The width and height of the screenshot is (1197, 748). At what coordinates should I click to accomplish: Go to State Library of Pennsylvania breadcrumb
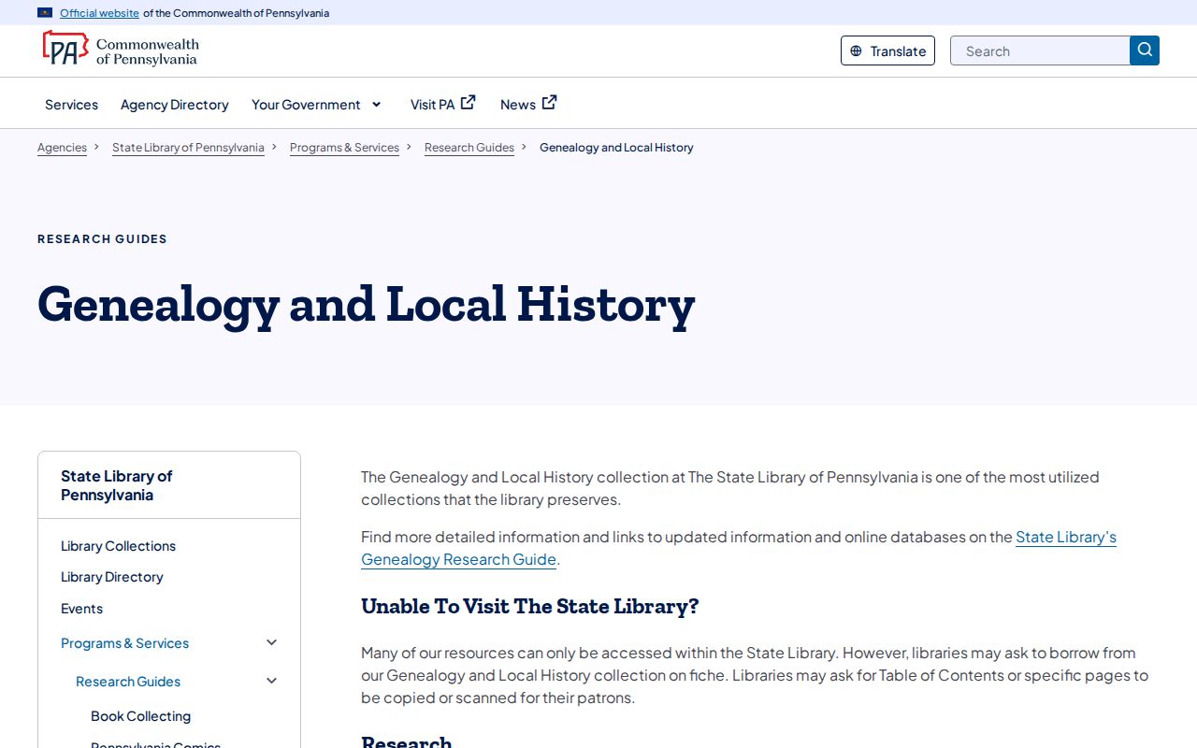click(188, 148)
